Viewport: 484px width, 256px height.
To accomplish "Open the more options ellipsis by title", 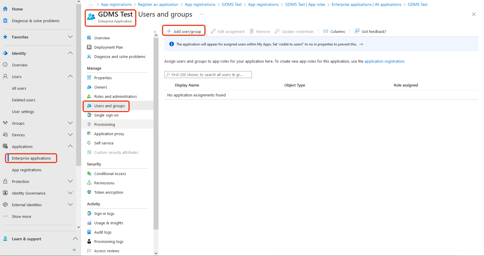I will click(202, 14).
